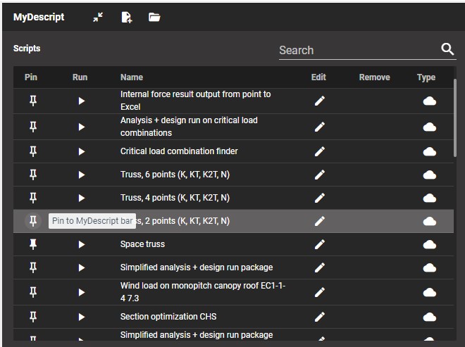The width and height of the screenshot is (465, 347).
Task: Pin Wind load on monopitch canopy roof script
Action: pos(33,292)
